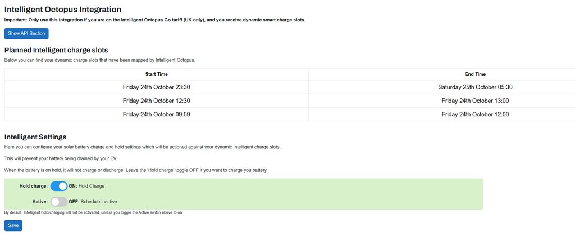Image resolution: width=575 pixels, height=236 pixels.
Task: Click the End Time column header
Action: (x=475, y=74)
